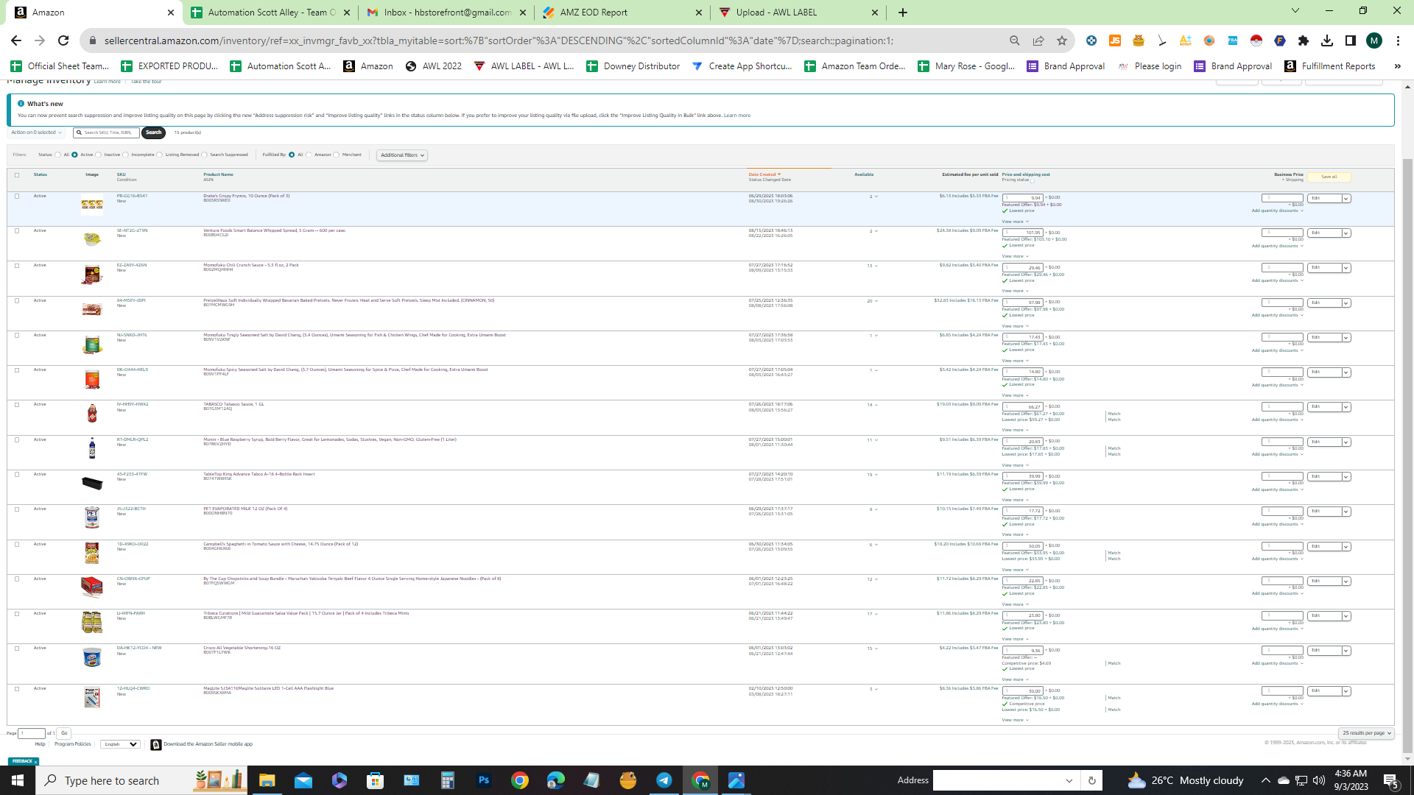This screenshot has width=1414, height=795.
Task: Open the Program Policies link
Action: 73,744
